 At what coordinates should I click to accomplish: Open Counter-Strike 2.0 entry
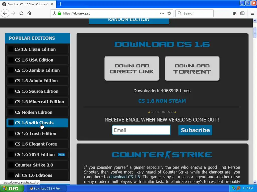[x=37, y=165]
